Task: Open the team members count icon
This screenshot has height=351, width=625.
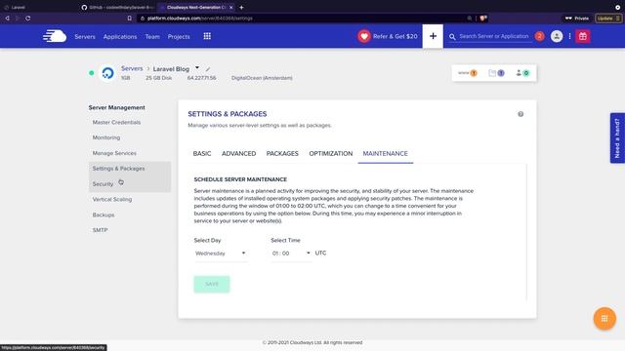Action: point(522,73)
